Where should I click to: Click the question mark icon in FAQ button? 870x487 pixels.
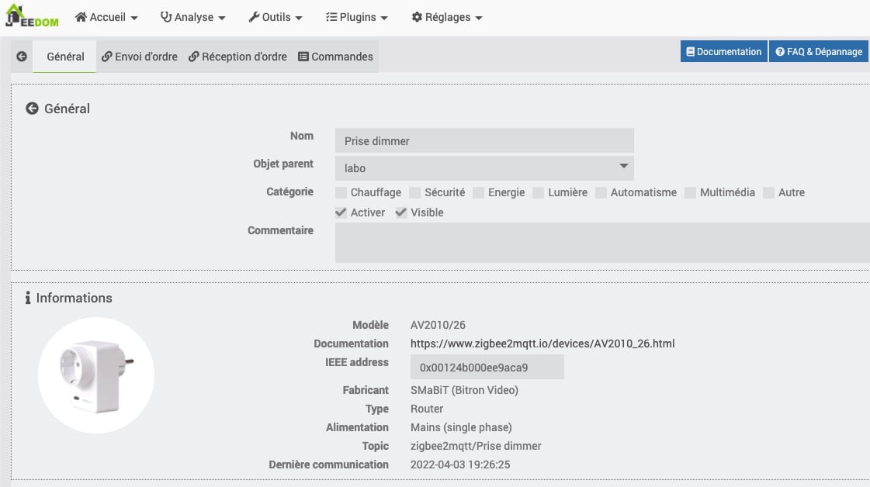[x=780, y=52]
